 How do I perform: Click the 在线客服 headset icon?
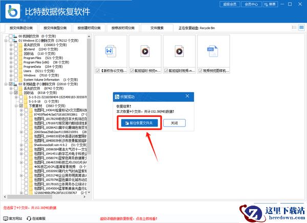29,218
